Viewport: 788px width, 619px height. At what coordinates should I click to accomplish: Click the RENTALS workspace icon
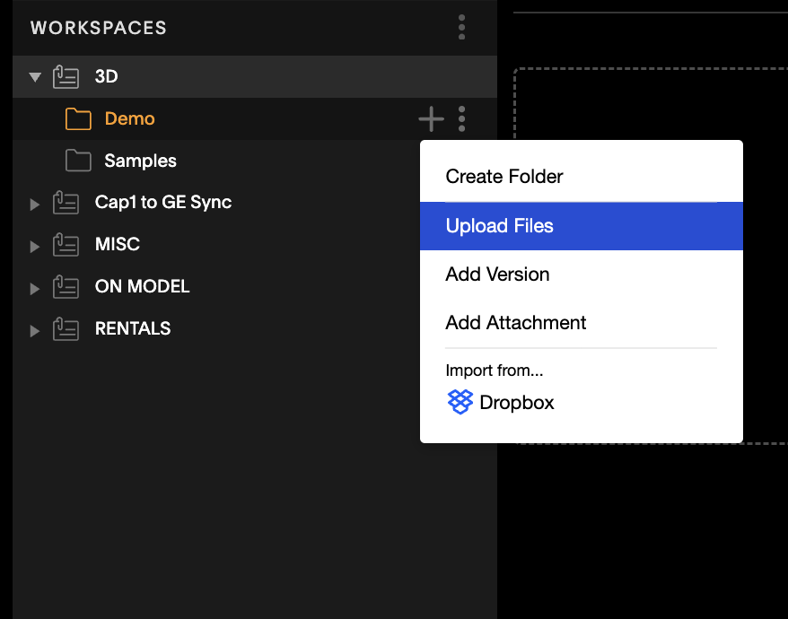pyautogui.click(x=66, y=329)
